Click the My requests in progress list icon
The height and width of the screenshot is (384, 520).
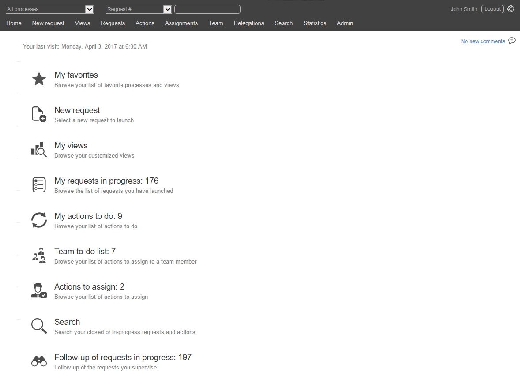click(x=39, y=184)
